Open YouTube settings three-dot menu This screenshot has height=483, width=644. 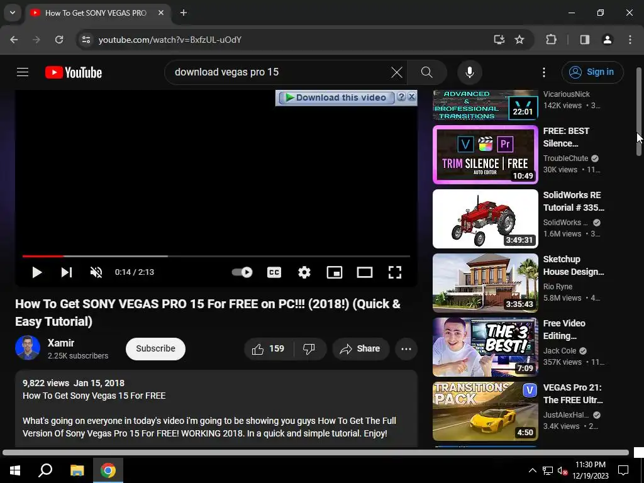(x=544, y=72)
